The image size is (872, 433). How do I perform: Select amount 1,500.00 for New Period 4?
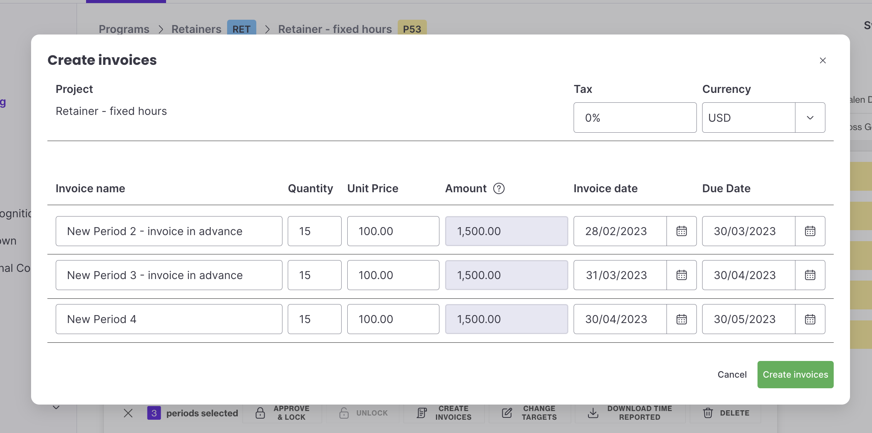pyautogui.click(x=507, y=319)
